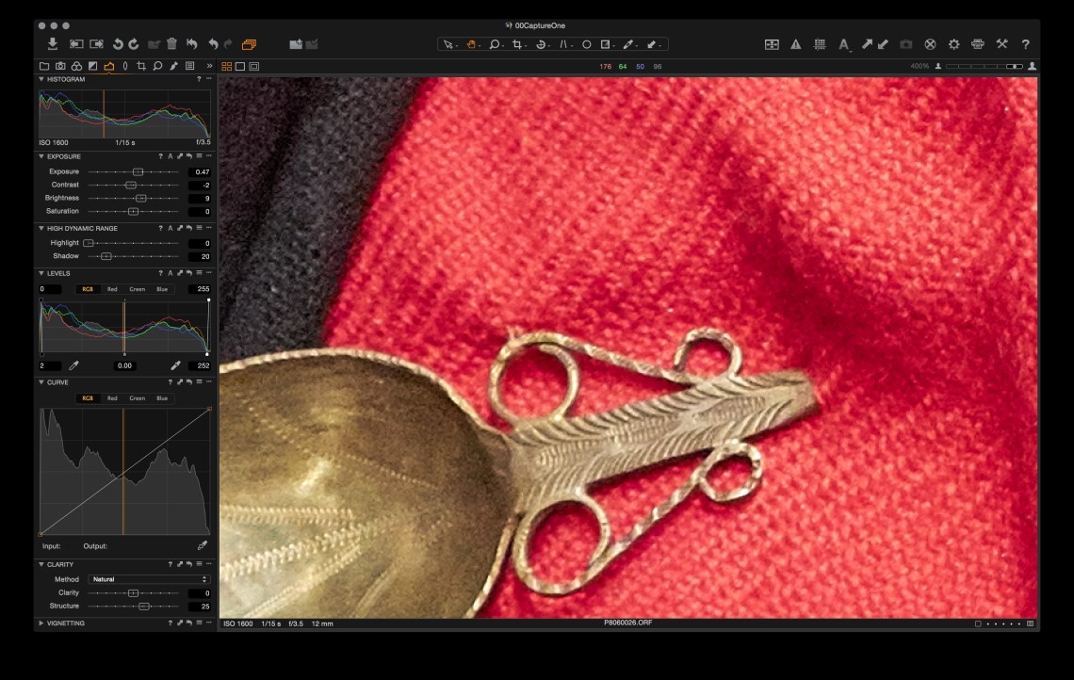Select the Pan hand cursor tool
The height and width of the screenshot is (680, 1074).
pyautogui.click(x=471, y=44)
